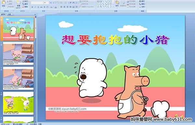
Task: Open the font size dropdown
Action: point(46,3)
